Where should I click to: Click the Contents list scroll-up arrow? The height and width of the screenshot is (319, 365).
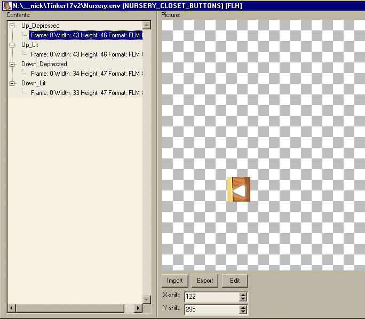click(147, 25)
